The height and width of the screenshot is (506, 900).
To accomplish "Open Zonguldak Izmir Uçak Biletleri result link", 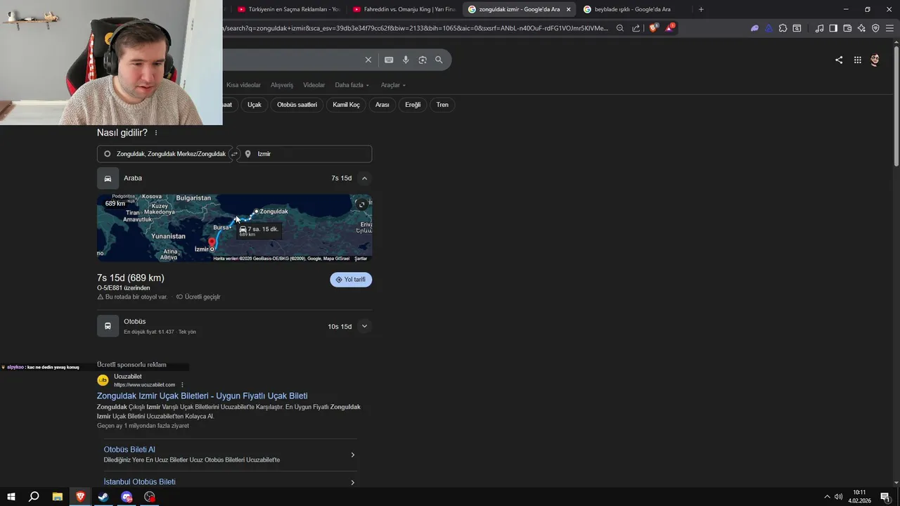I will coord(202,396).
